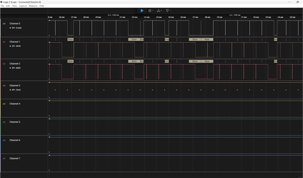
Task: Select the Channel 4 label
Action: click(x=15, y=104)
